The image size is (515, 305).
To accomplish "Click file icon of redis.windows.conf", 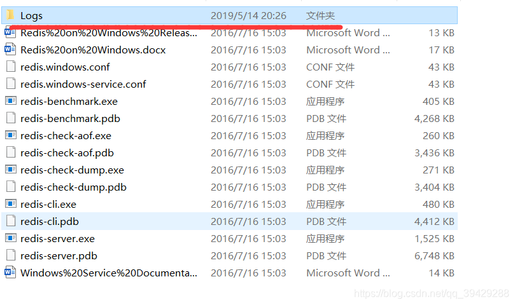I will point(11,67).
